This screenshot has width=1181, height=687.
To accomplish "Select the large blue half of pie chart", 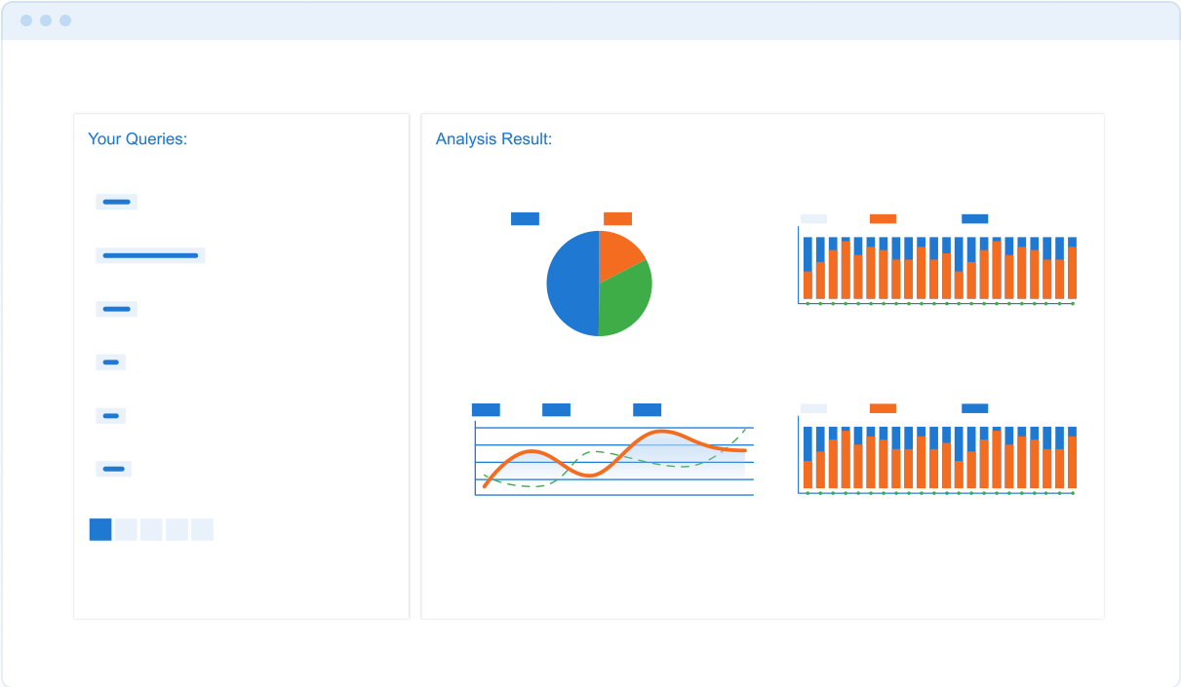I will point(572,284).
